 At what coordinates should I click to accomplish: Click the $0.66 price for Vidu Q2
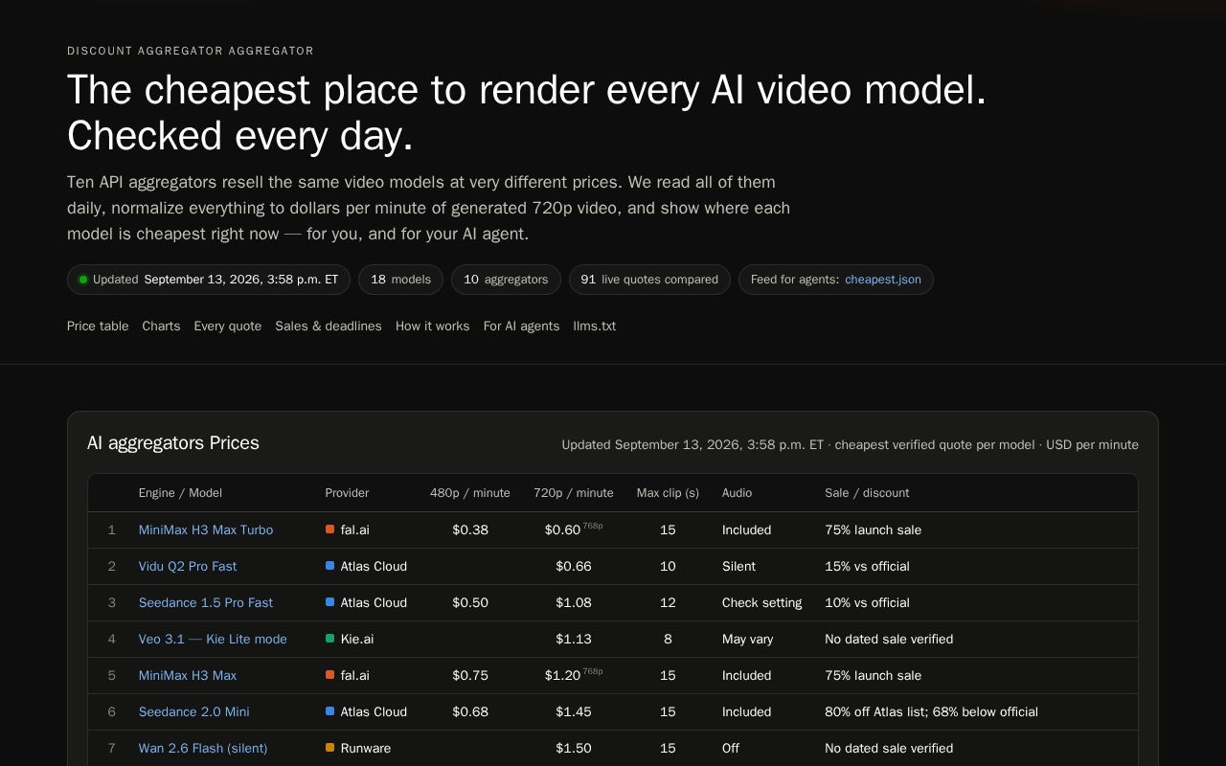pos(574,566)
